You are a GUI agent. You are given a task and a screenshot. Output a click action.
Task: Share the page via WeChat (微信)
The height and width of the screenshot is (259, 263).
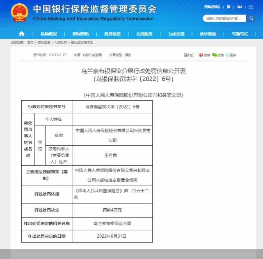(218, 55)
